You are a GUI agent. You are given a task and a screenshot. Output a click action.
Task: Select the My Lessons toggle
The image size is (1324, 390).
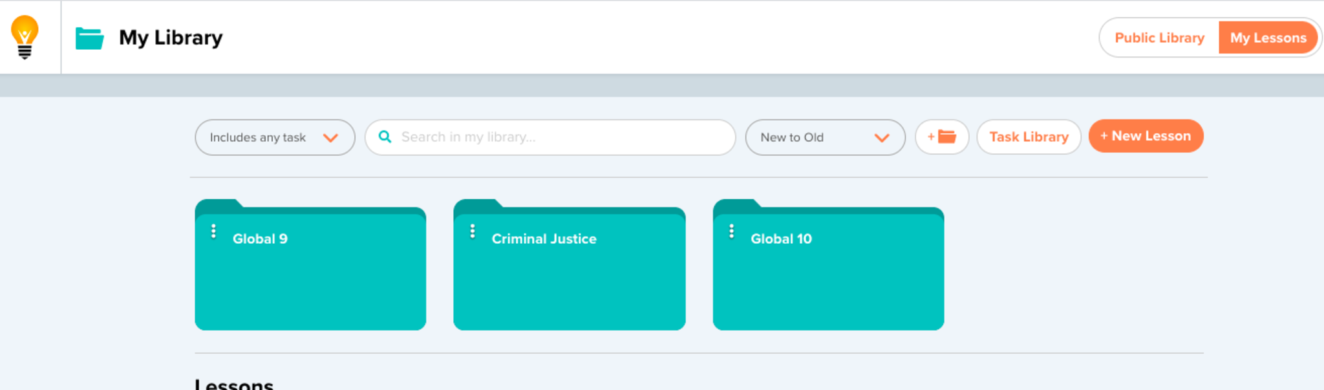pos(1268,38)
